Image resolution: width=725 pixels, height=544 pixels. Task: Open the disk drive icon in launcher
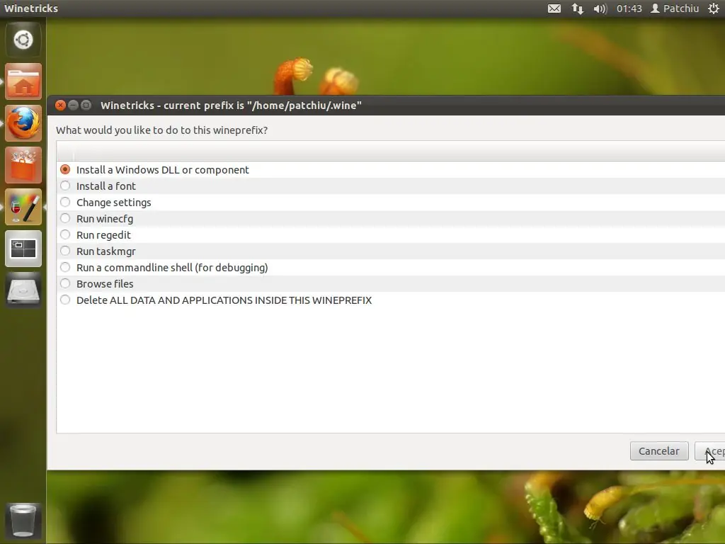click(x=23, y=290)
